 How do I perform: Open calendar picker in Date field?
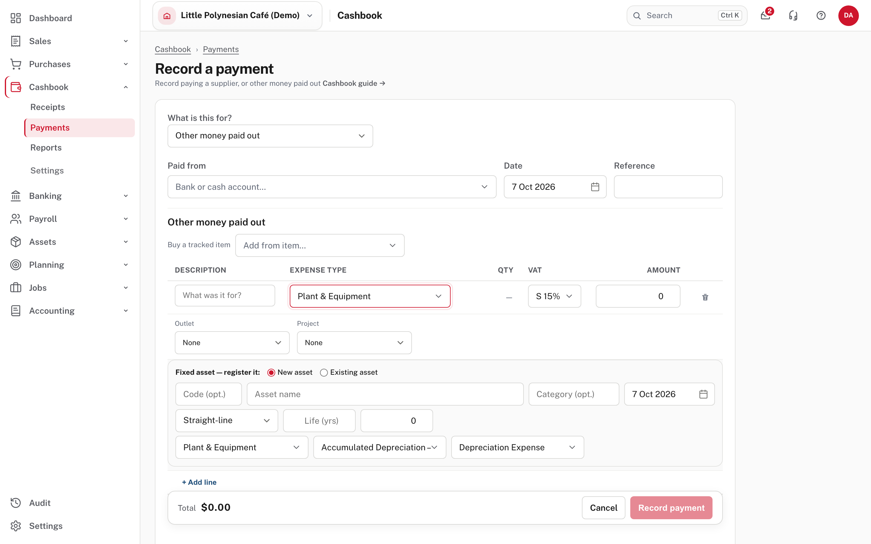595,187
